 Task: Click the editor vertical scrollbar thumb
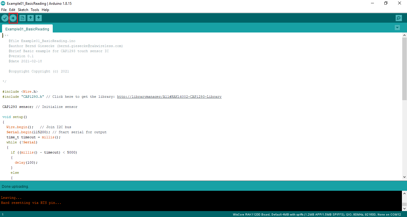(x=404, y=69)
